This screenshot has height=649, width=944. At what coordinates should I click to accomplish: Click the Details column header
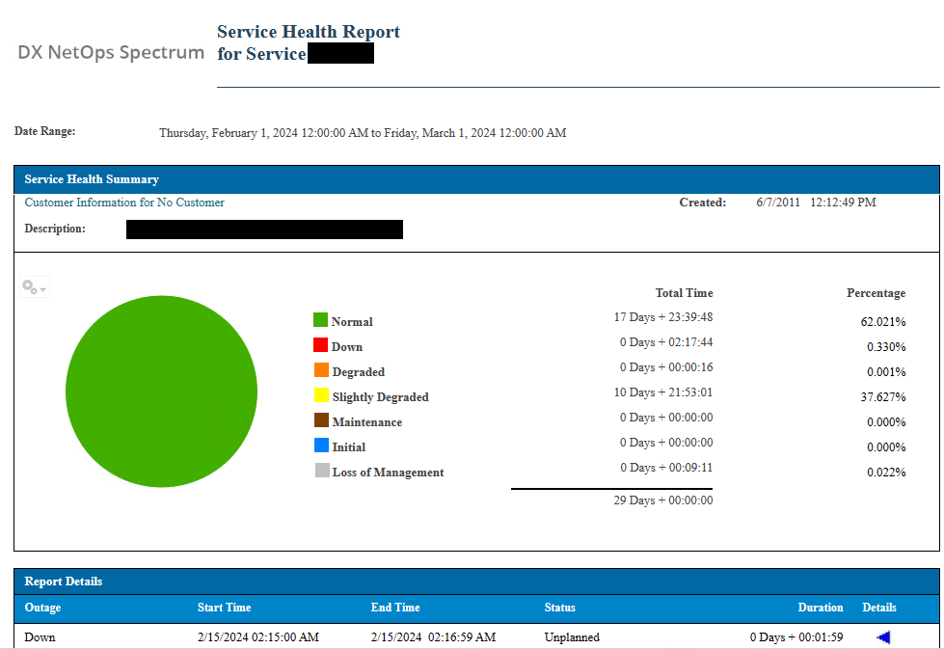[878, 608]
